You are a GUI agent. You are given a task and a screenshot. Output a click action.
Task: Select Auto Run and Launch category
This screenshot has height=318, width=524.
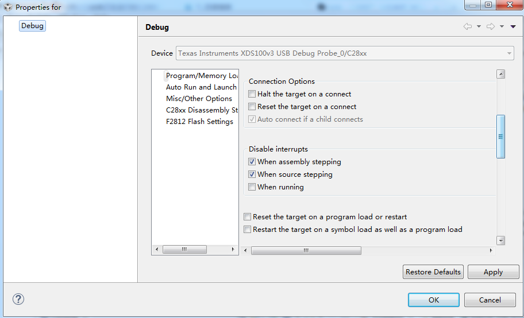point(201,87)
